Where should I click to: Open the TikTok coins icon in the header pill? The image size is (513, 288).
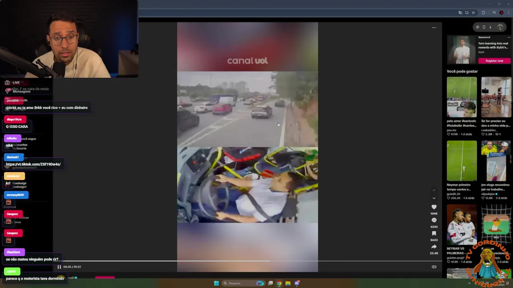[477, 27]
